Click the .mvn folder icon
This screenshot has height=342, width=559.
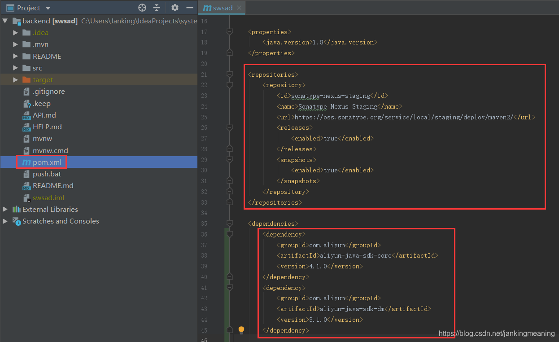(26, 44)
